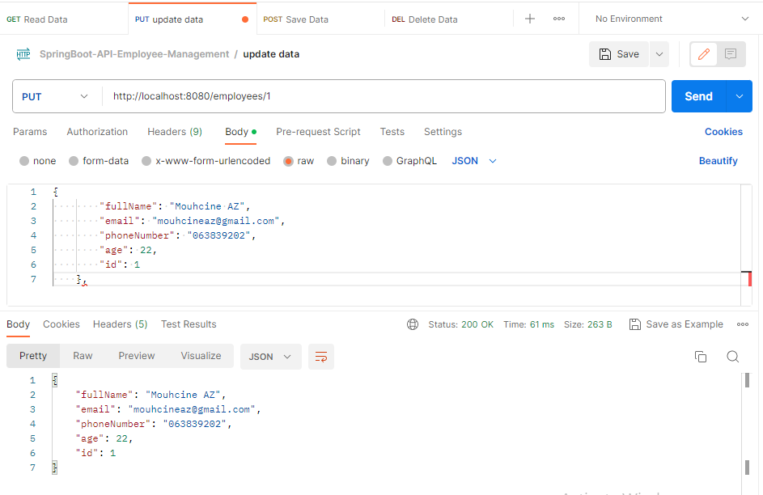Click the response body vertical scrollbar
This screenshot has width=763, height=495.
[x=747, y=422]
